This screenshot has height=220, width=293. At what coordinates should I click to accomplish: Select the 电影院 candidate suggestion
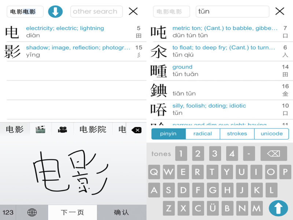[92, 129]
